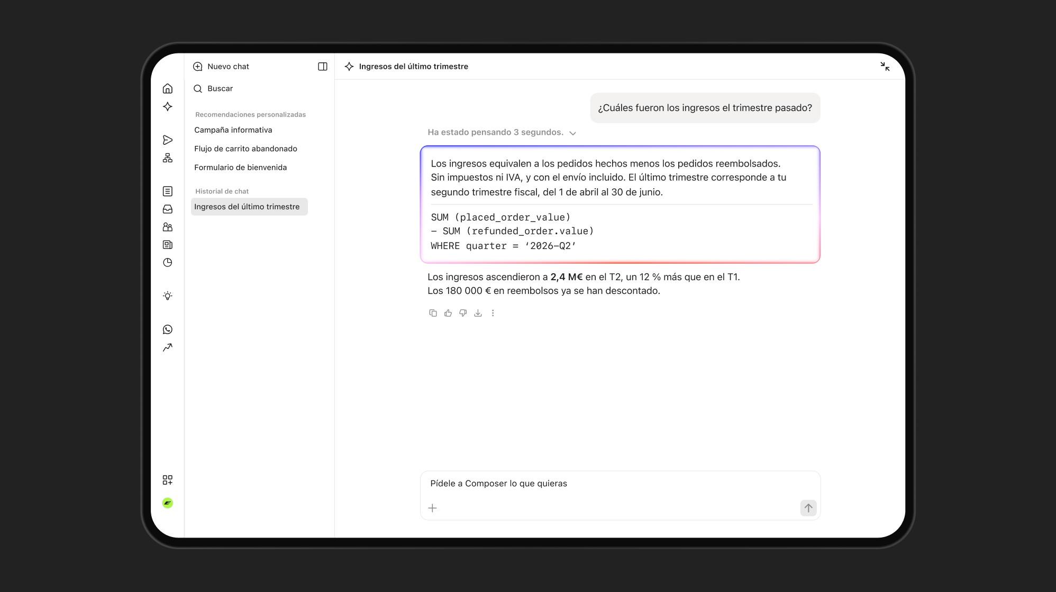Open the Home icon in the sidebar
Image resolution: width=1056 pixels, height=592 pixels.
[168, 89]
